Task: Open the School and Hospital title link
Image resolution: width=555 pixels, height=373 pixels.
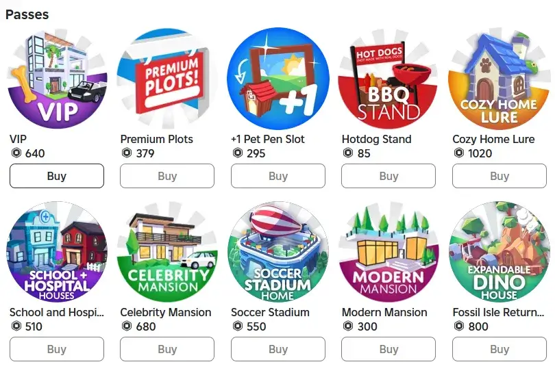Action: [57, 312]
